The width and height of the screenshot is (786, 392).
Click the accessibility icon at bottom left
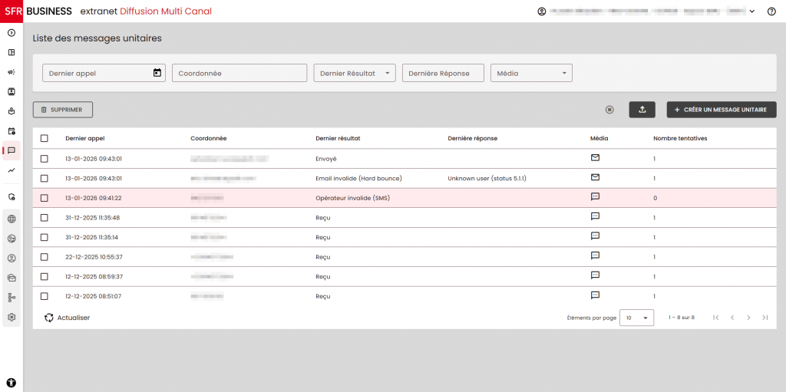click(x=12, y=381)
